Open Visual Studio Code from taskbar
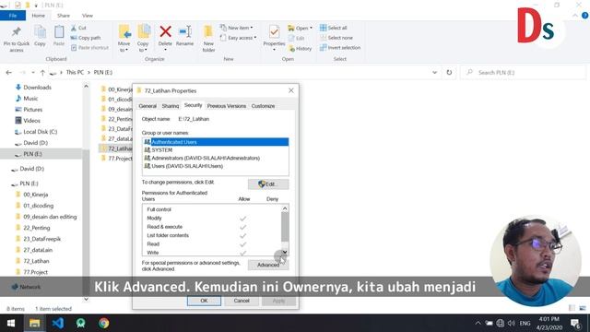Viewport: 590px width, 332px height. [x=57, y=324]
